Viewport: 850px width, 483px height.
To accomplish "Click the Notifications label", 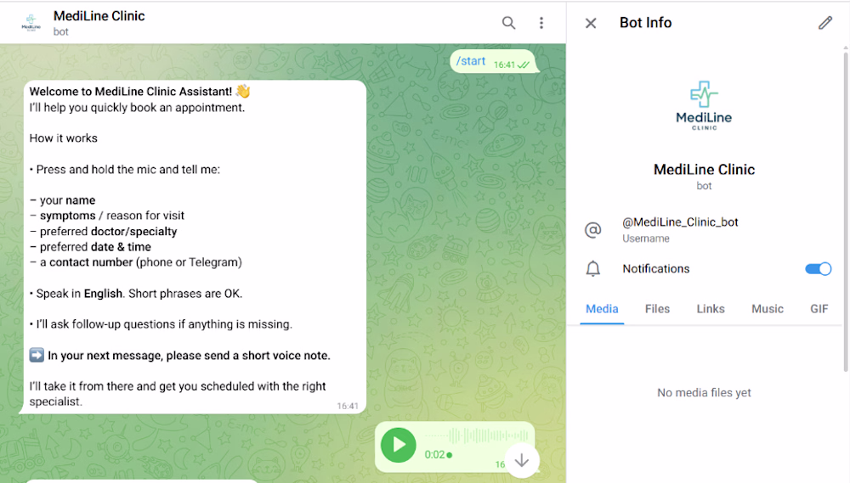I will (x=656, y=268).
